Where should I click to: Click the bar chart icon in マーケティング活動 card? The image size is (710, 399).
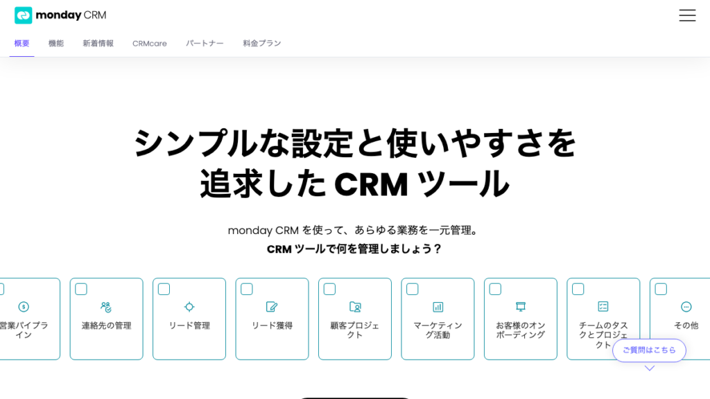point(438,307)
